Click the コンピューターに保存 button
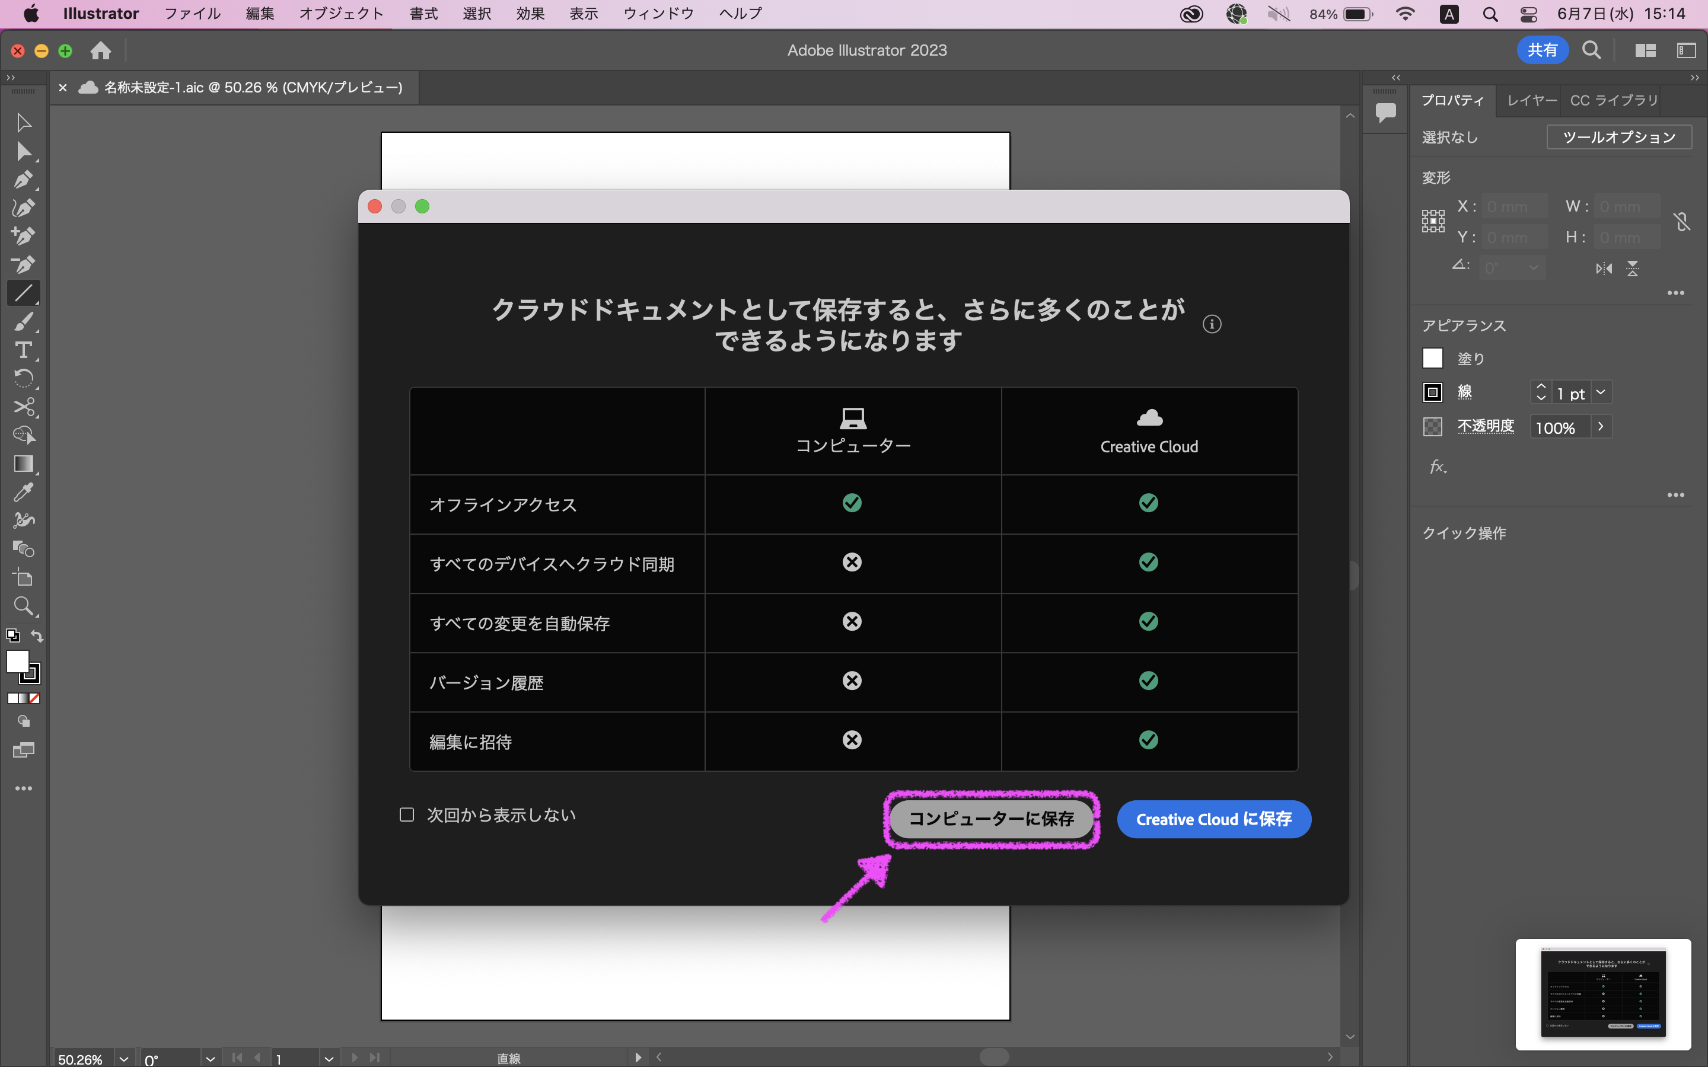 pyautogui.click(x=991, y=819)
